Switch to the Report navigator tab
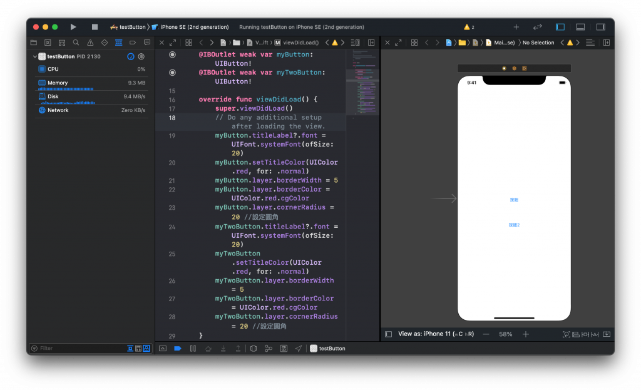641x390 pixels. pos(147,43)
